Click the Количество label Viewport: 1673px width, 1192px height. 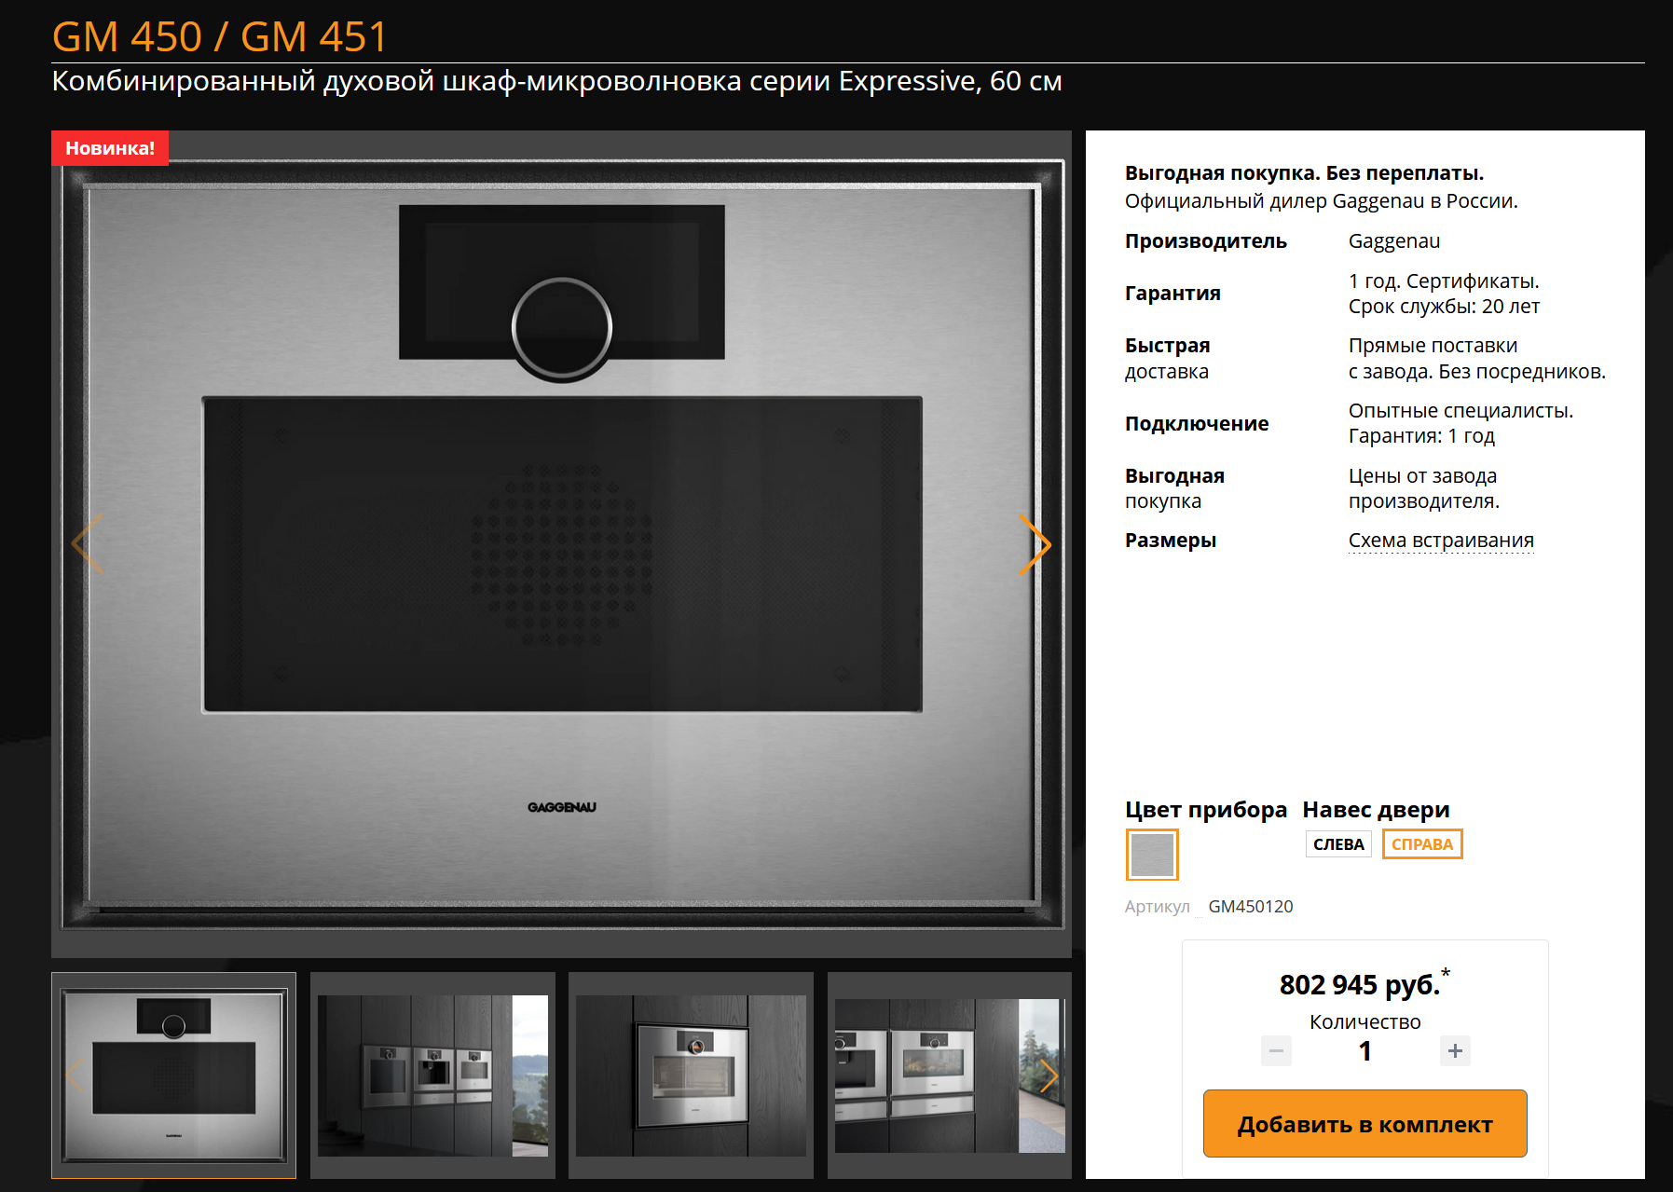(x=1364, y=1022)
